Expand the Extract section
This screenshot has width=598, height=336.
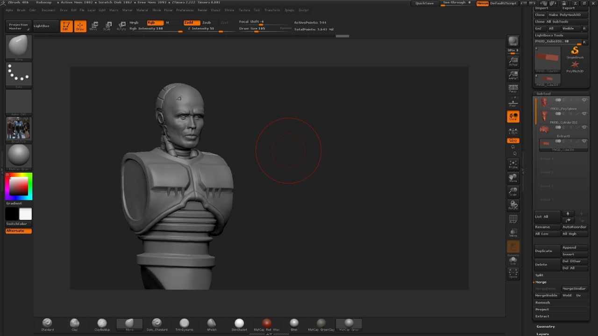542,316
